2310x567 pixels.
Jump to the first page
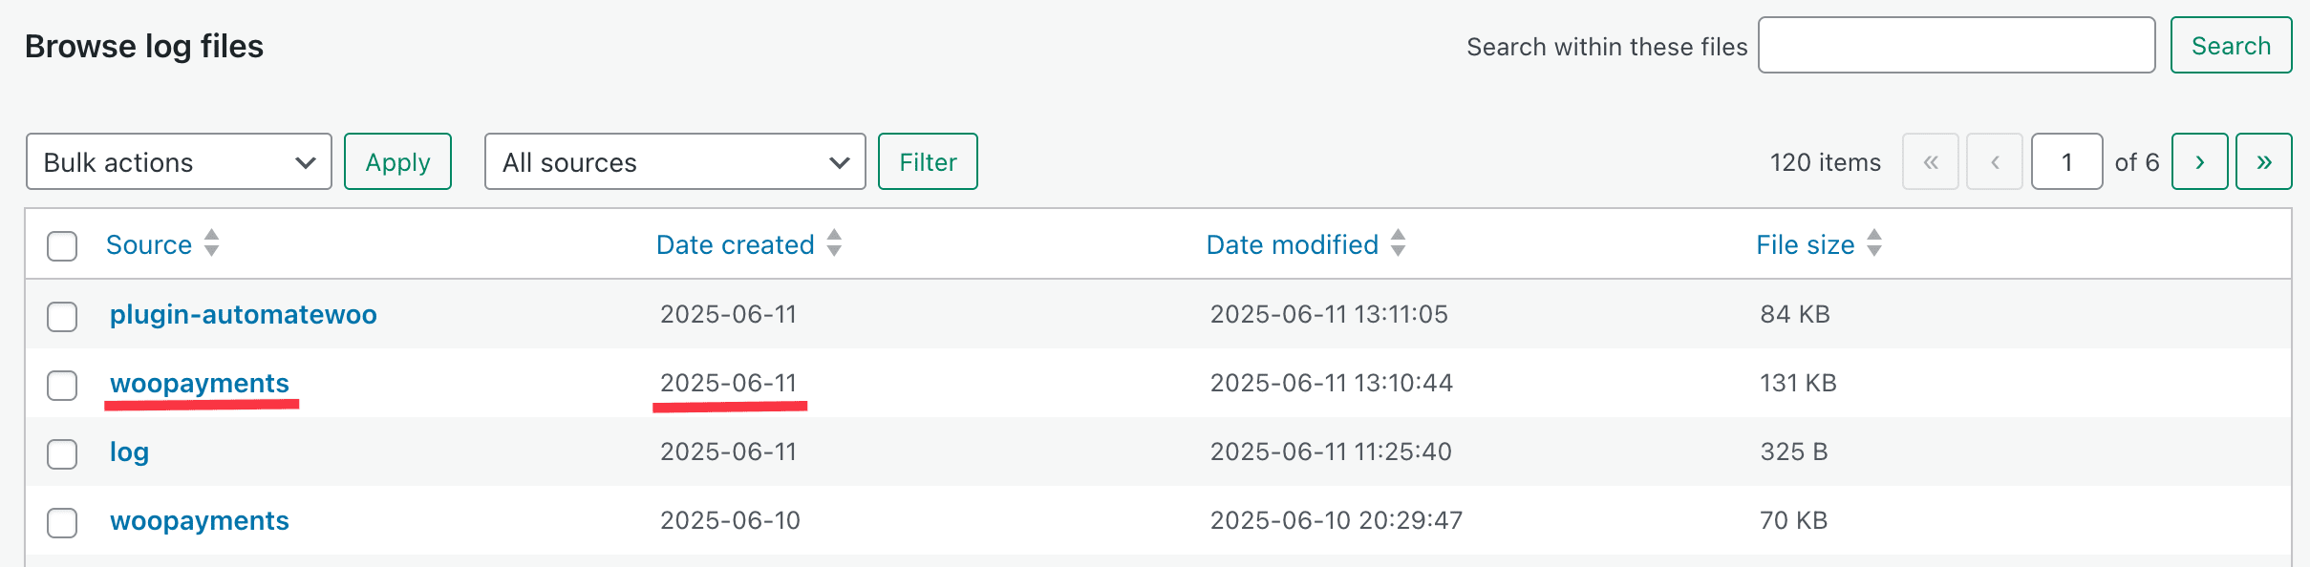1930,161
